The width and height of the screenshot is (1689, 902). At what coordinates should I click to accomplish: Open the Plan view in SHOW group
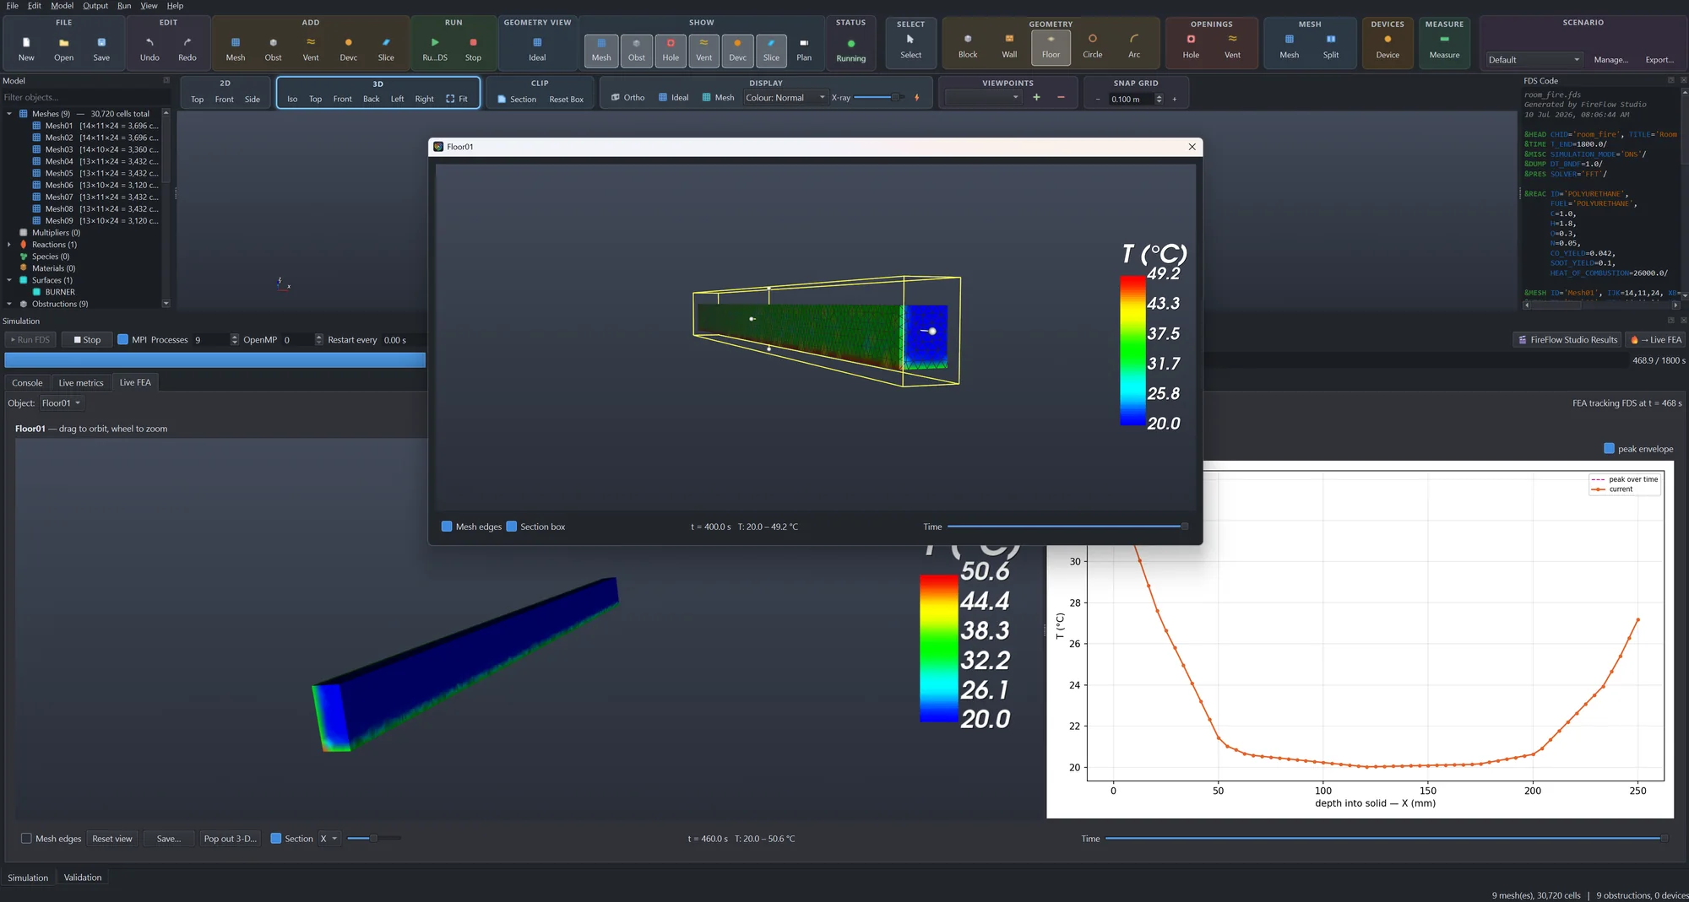click(x=804, y=50)
